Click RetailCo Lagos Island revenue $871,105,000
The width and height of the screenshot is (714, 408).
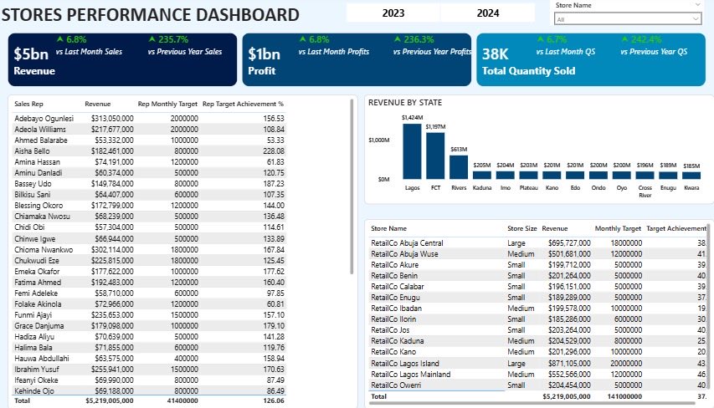tap(569, 364)
